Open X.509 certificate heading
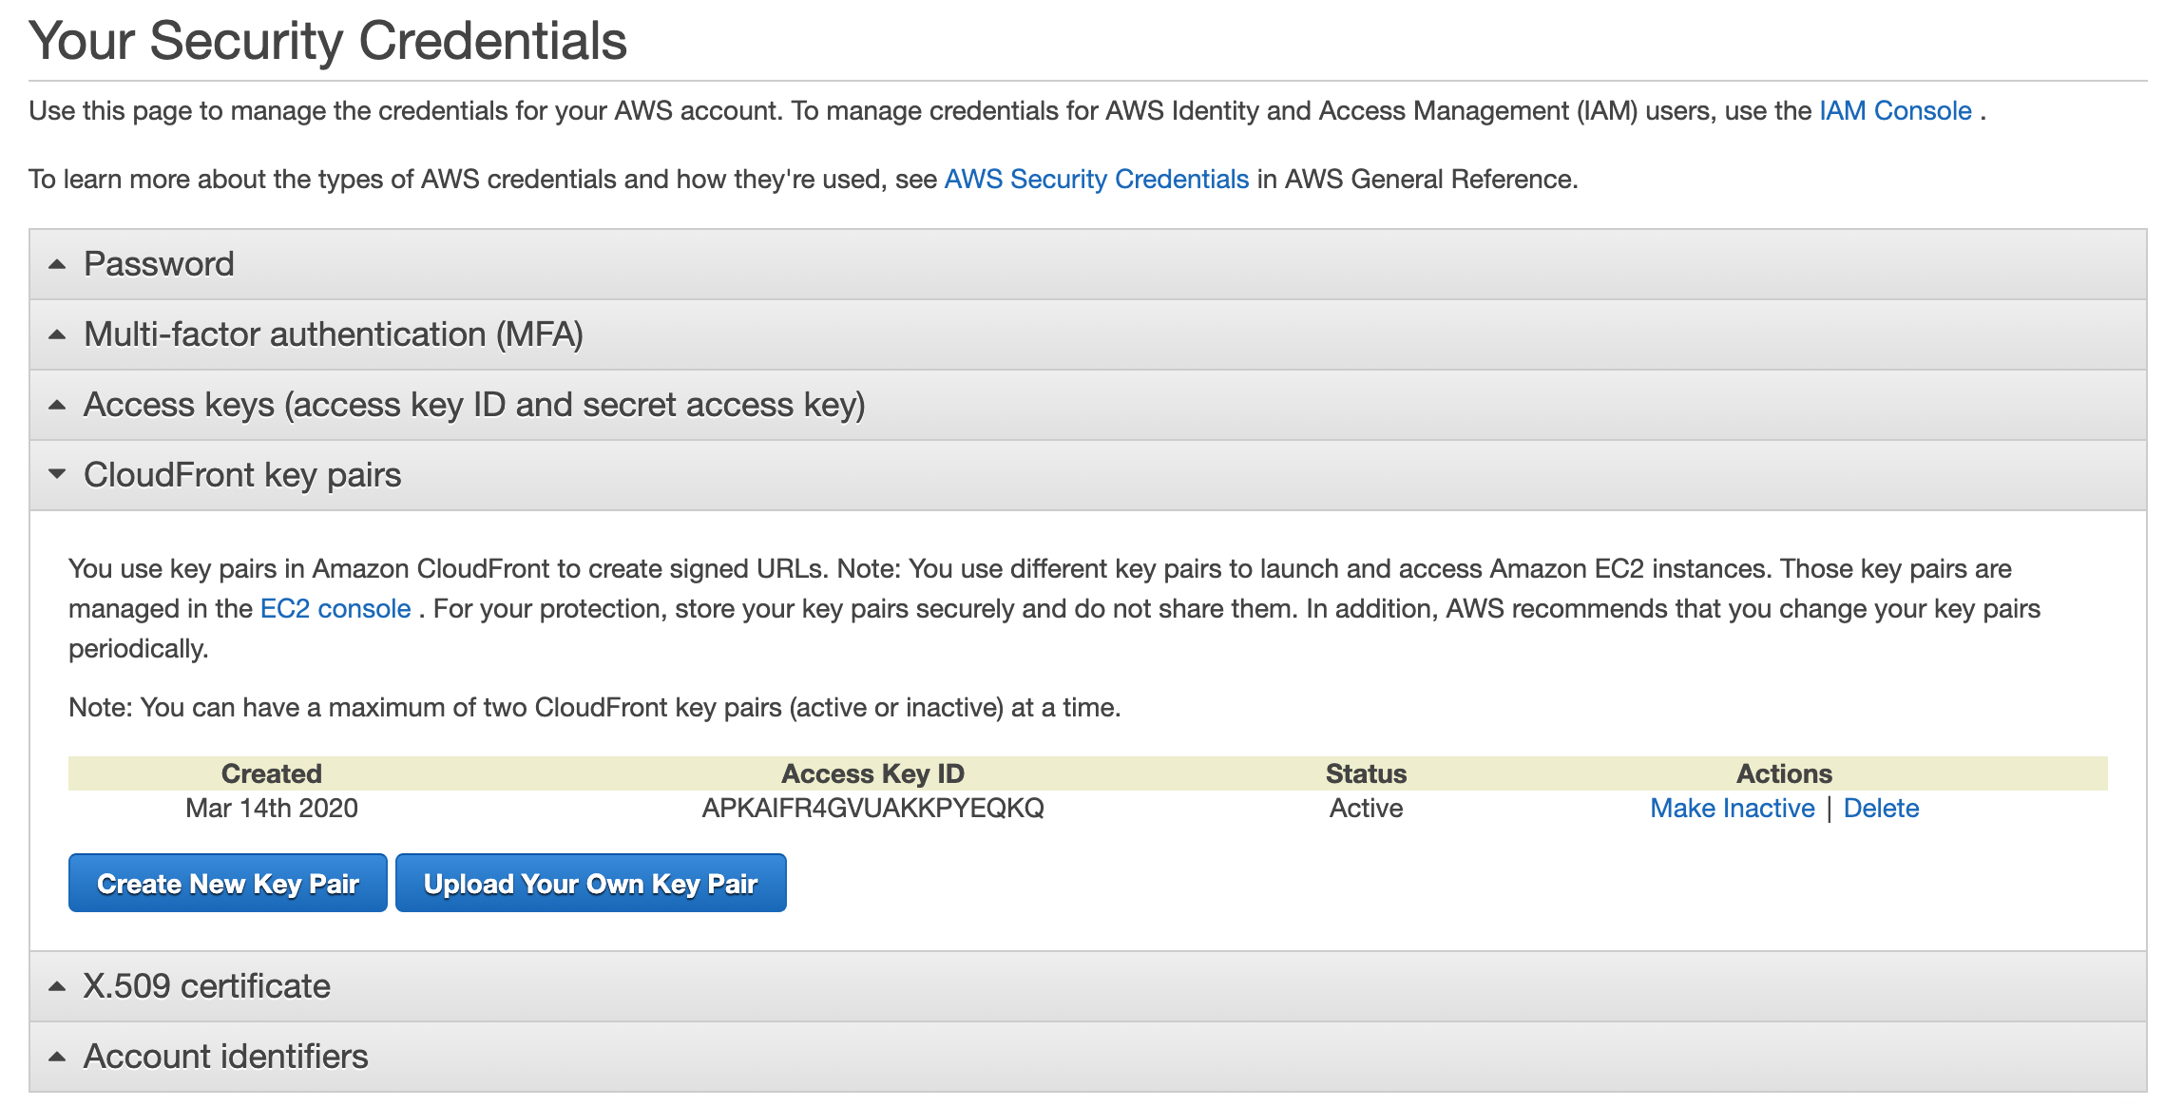This screenshot has height=1106, width=2165. [x=207, y=986]
